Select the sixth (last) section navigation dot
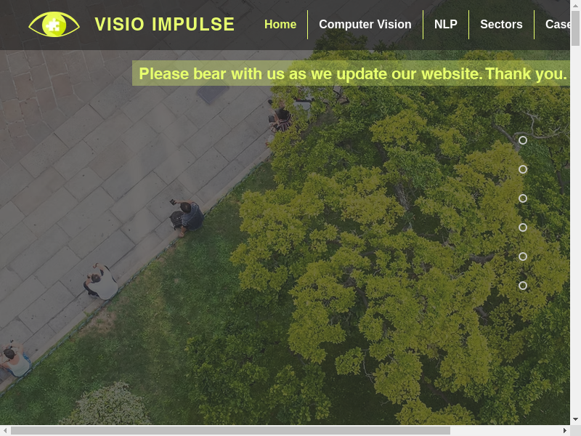Screen dimensions: 581x436 point(523,286)
